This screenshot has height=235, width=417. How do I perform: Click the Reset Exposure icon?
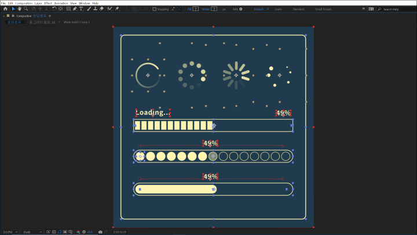pos(84,232)
